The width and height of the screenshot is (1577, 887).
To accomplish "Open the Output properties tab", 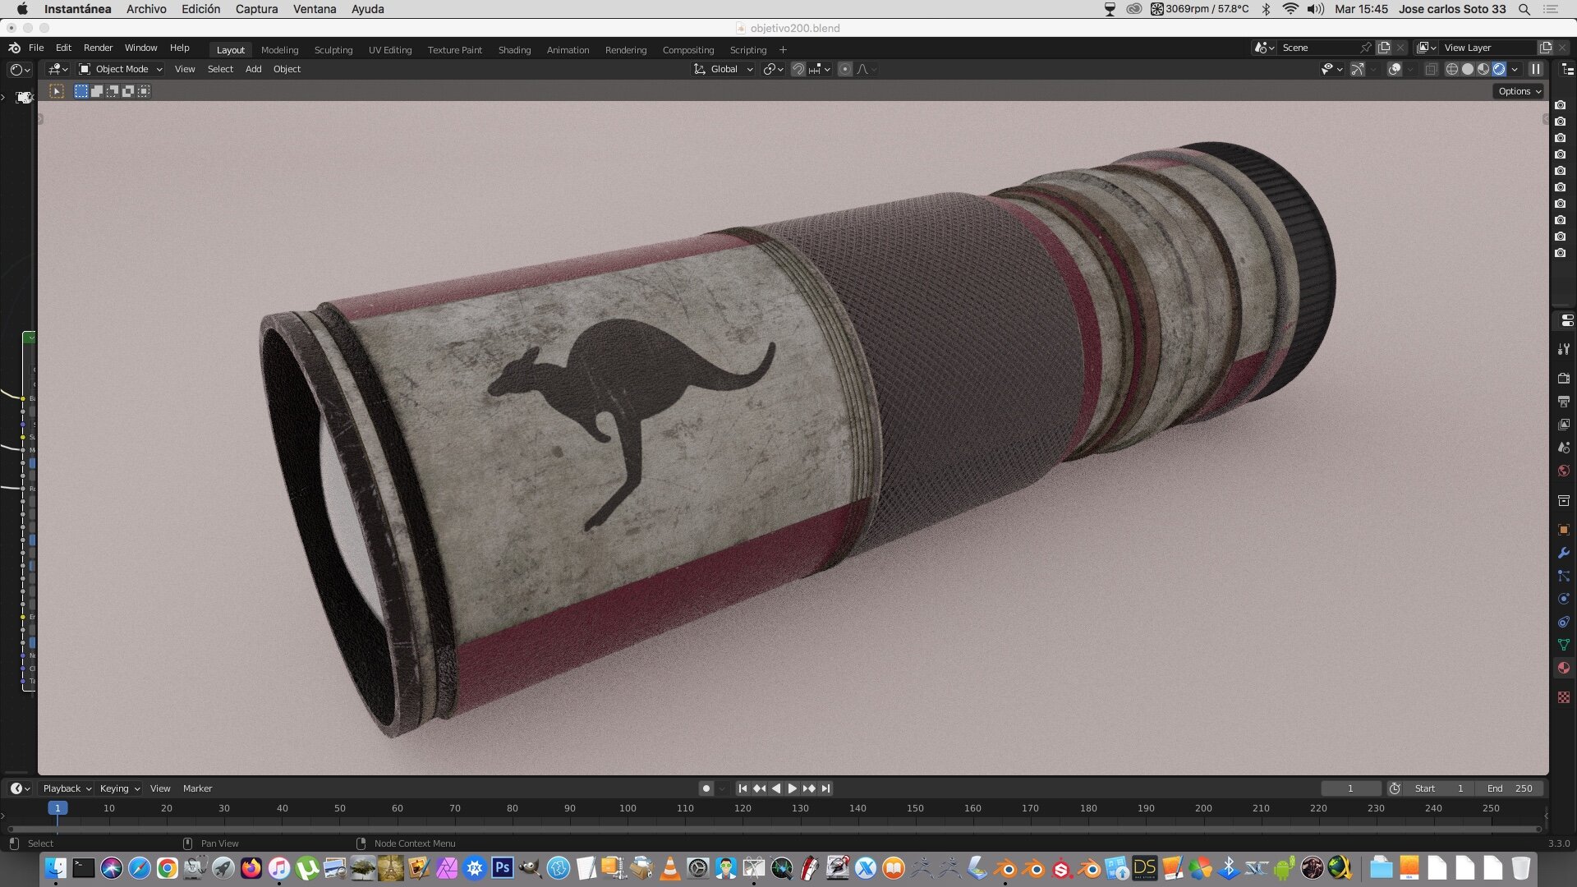I will [1564, 402].
